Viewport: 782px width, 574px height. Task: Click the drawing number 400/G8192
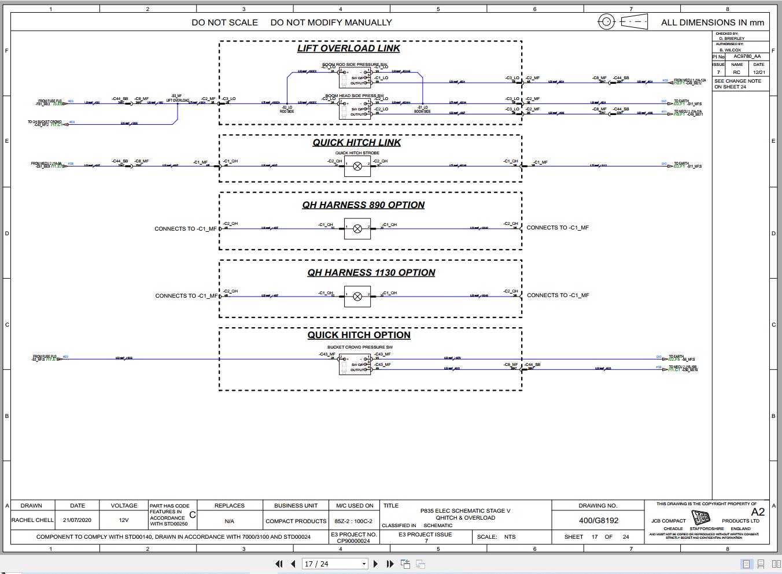point(599,521)
